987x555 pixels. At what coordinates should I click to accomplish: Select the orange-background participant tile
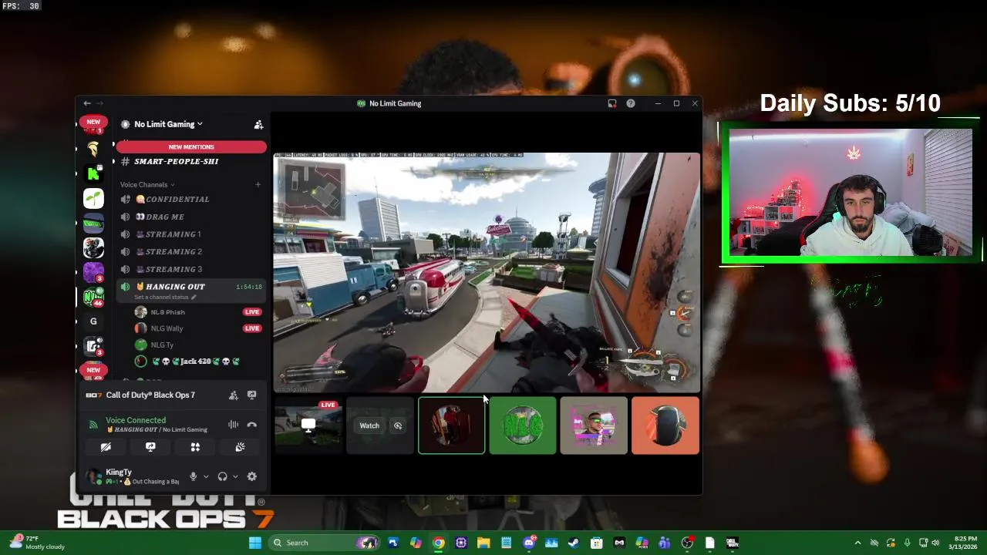tap(665, 425)
